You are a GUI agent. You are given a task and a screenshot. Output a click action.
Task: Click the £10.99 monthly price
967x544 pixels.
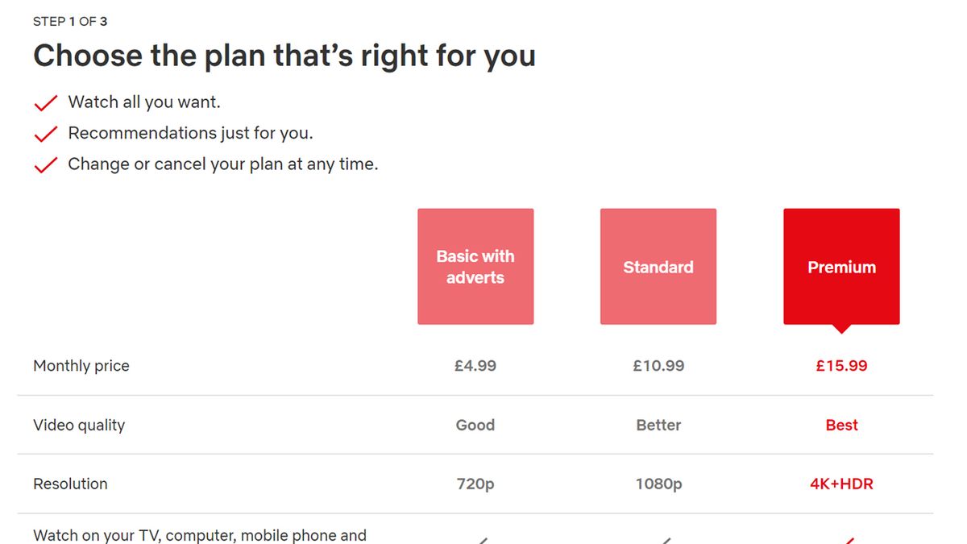[x=658, y=365]
